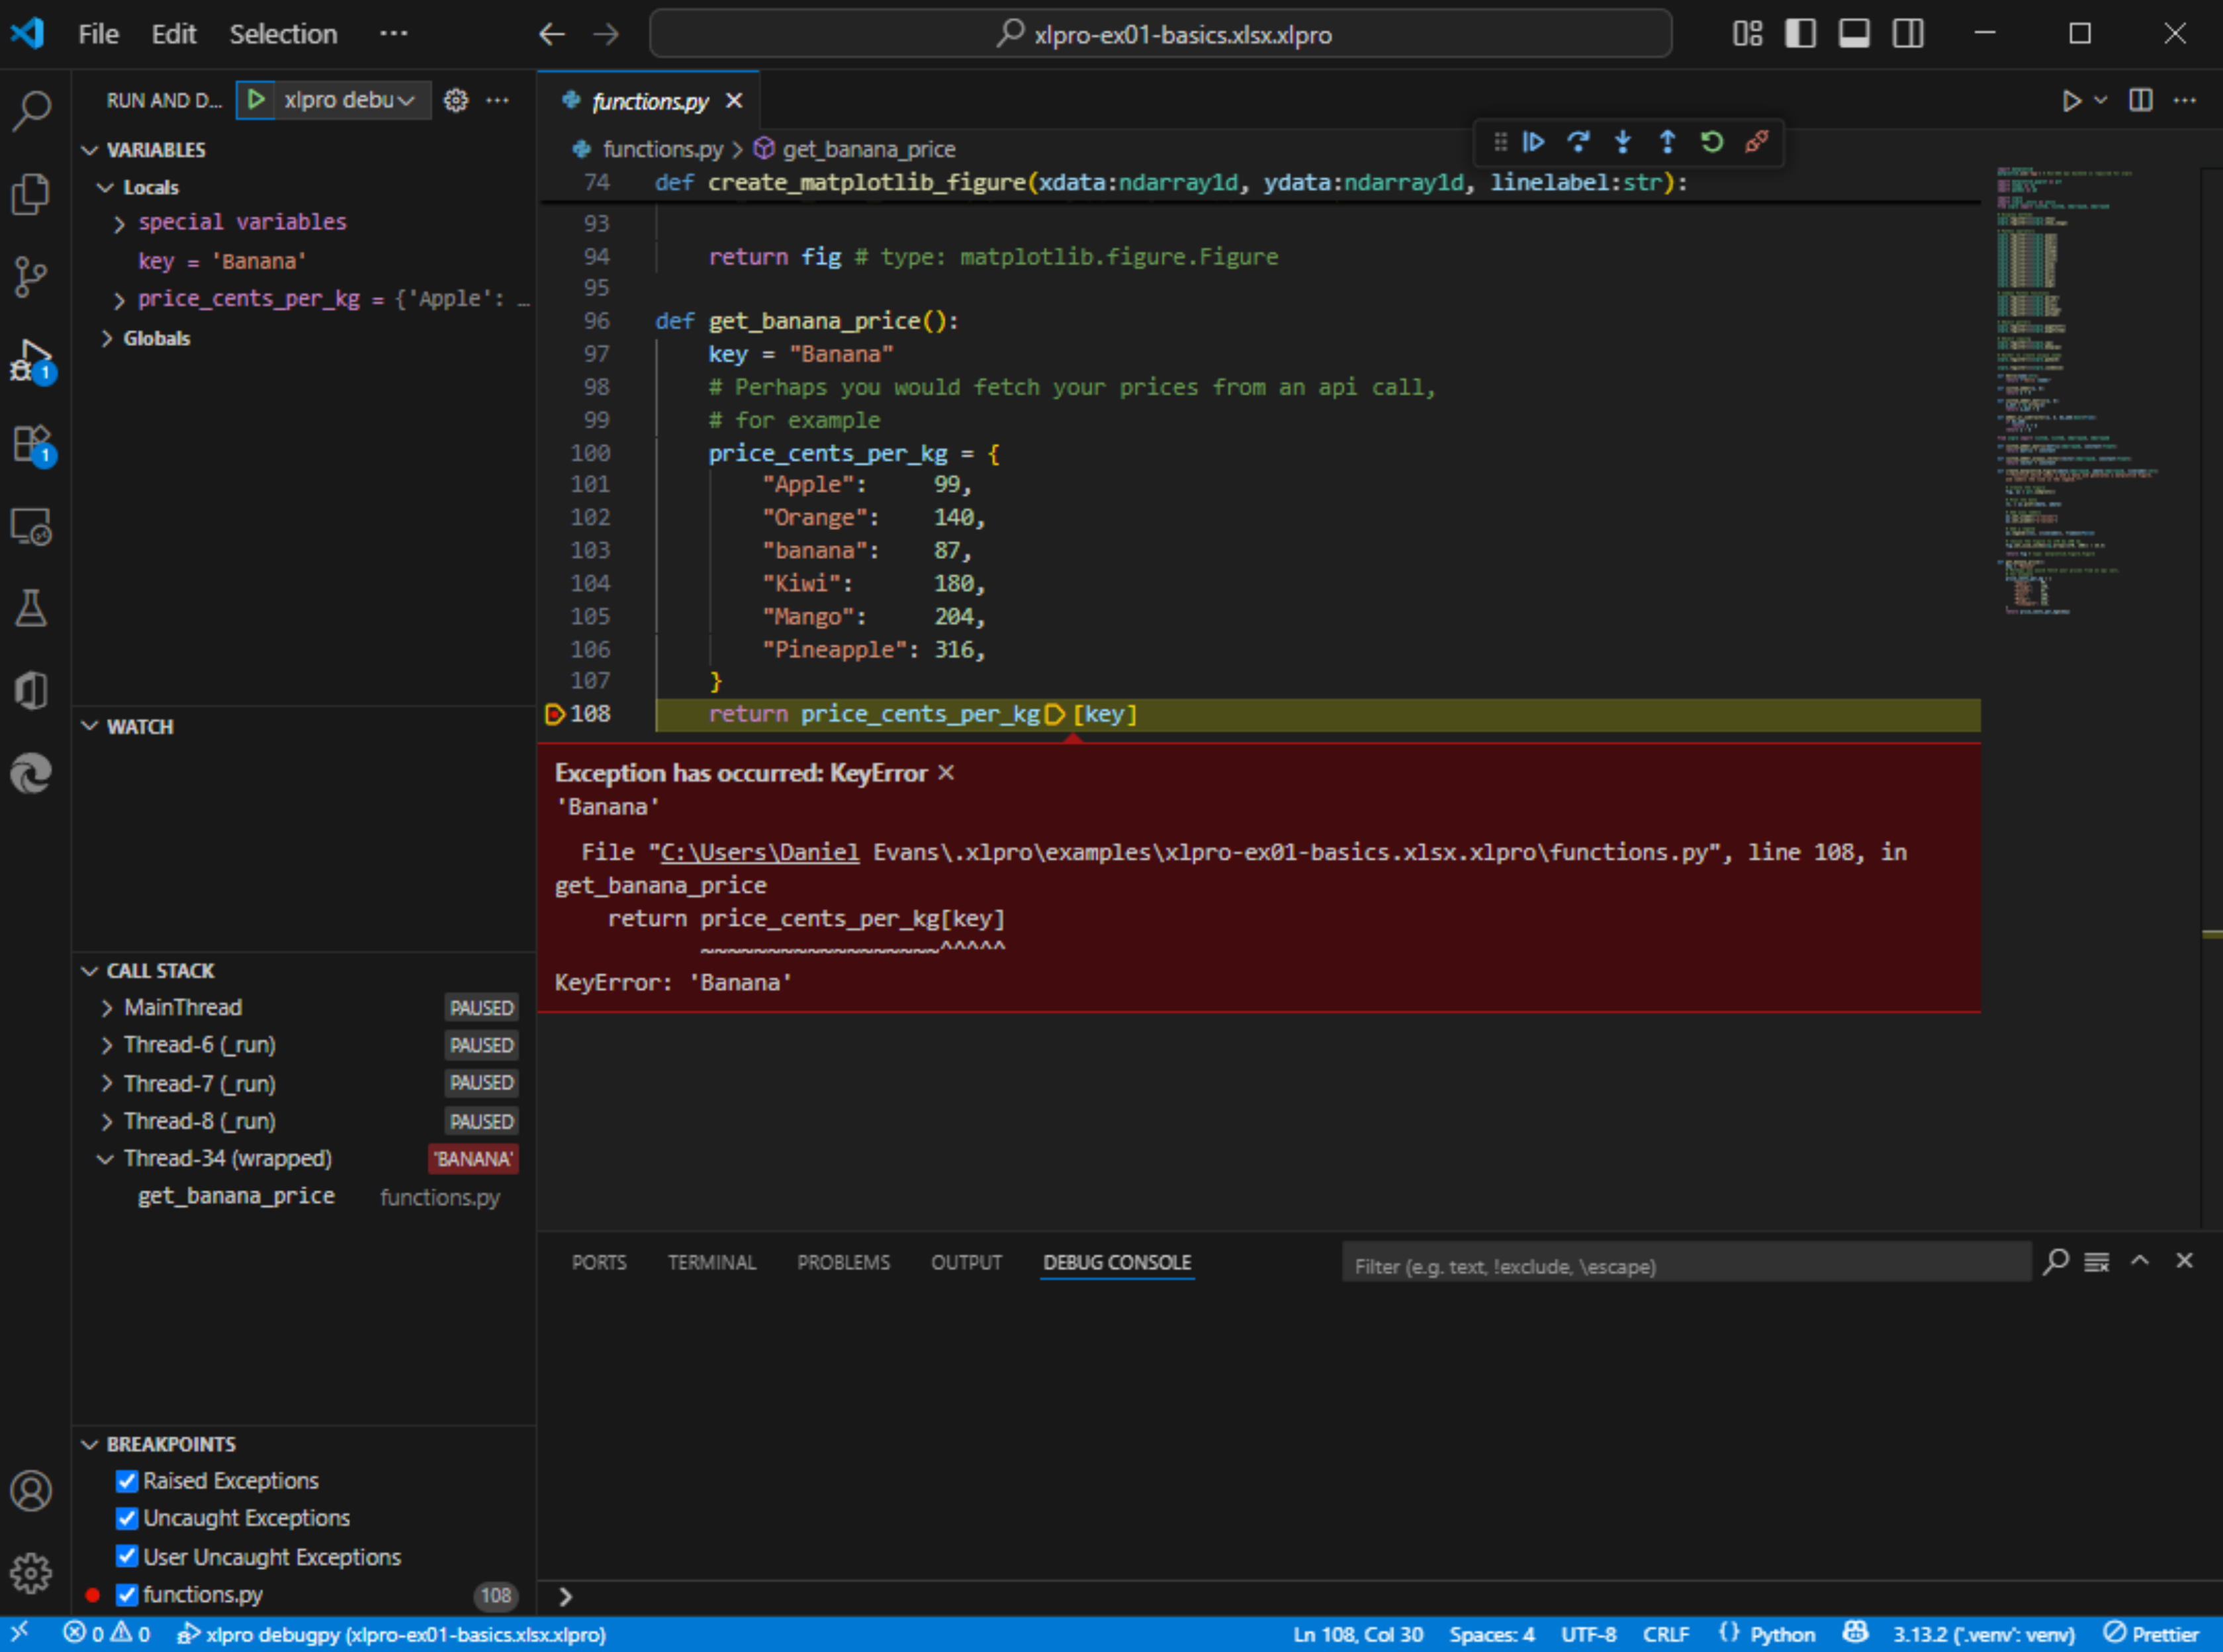Switch to the TERMINAL panel tab

coord(712,1263)
